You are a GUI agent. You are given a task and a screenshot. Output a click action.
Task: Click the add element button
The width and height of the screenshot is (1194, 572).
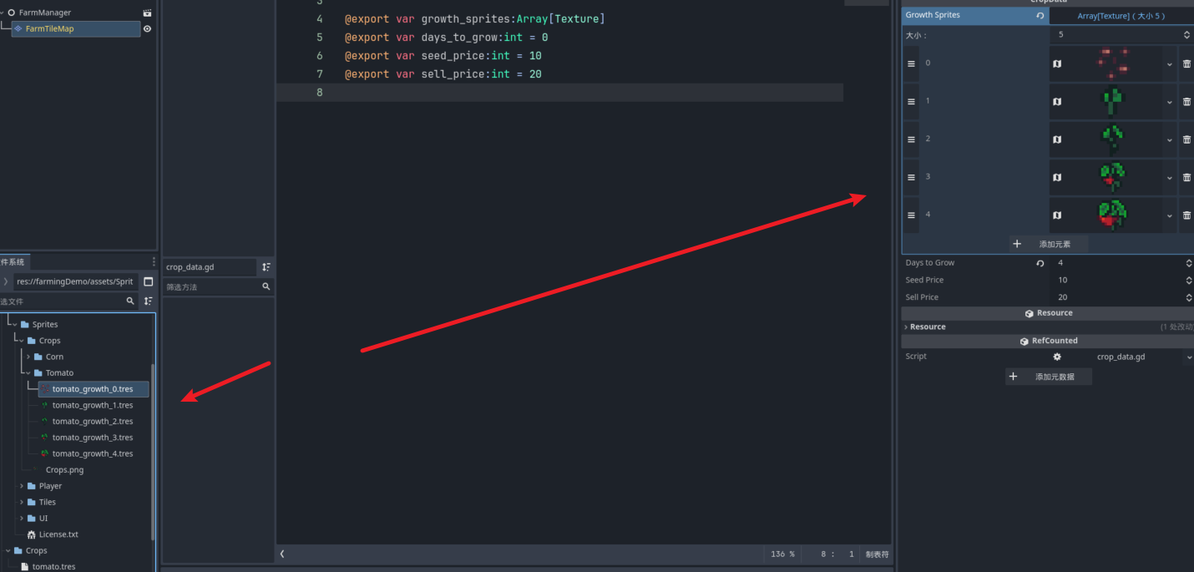[x=1048, y=244]
